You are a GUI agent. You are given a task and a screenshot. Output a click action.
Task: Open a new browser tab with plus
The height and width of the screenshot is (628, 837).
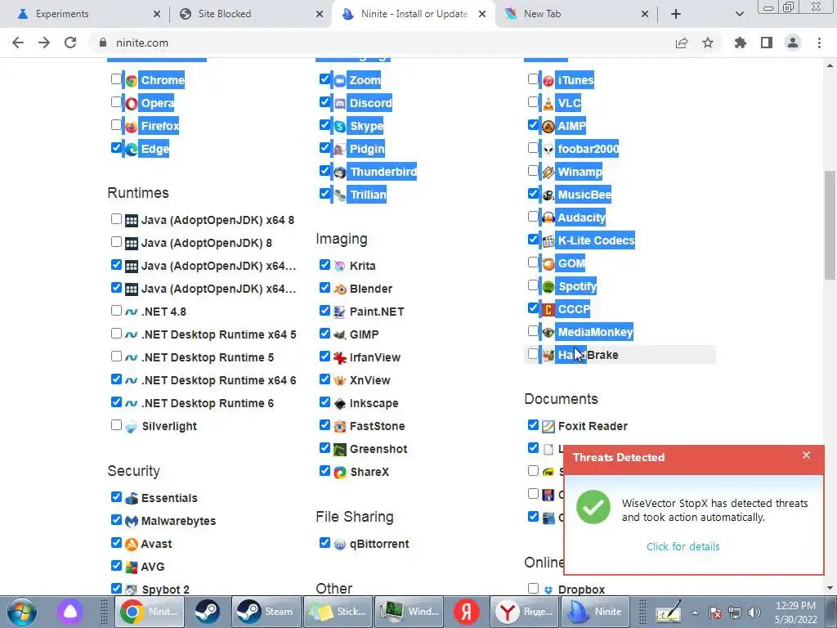click(x=676, y=14)
